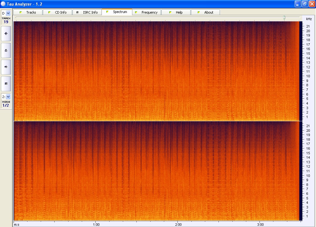Open the mode selection dropdown

click(8, 97)
